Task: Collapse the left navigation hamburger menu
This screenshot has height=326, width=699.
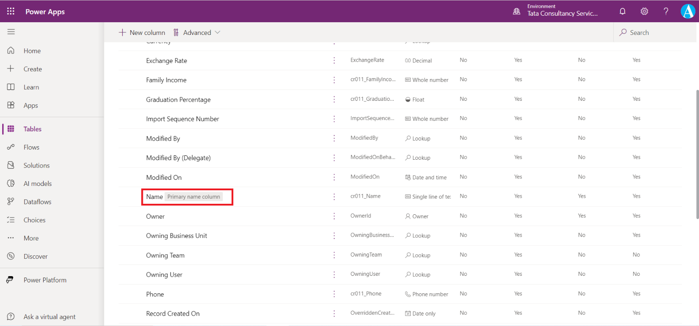Action: click(11, 32)
